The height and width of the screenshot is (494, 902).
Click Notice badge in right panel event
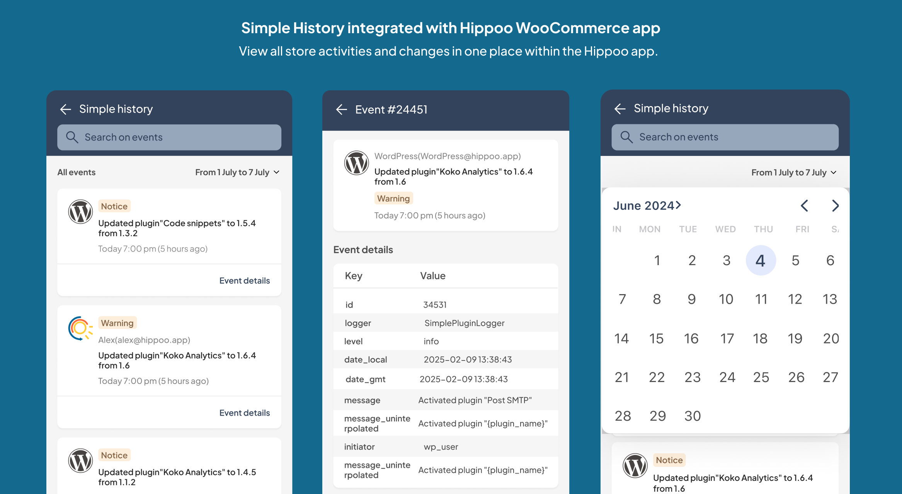pyautogui.click(x=669, y=460)
